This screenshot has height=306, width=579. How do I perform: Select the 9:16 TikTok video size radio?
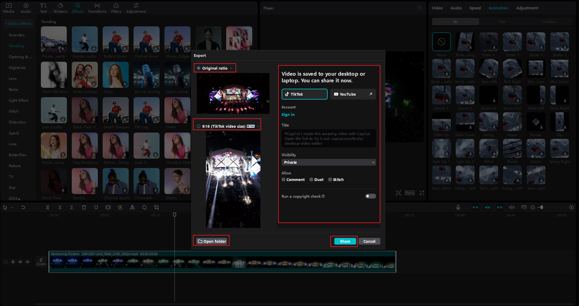[x=199, y=126]
